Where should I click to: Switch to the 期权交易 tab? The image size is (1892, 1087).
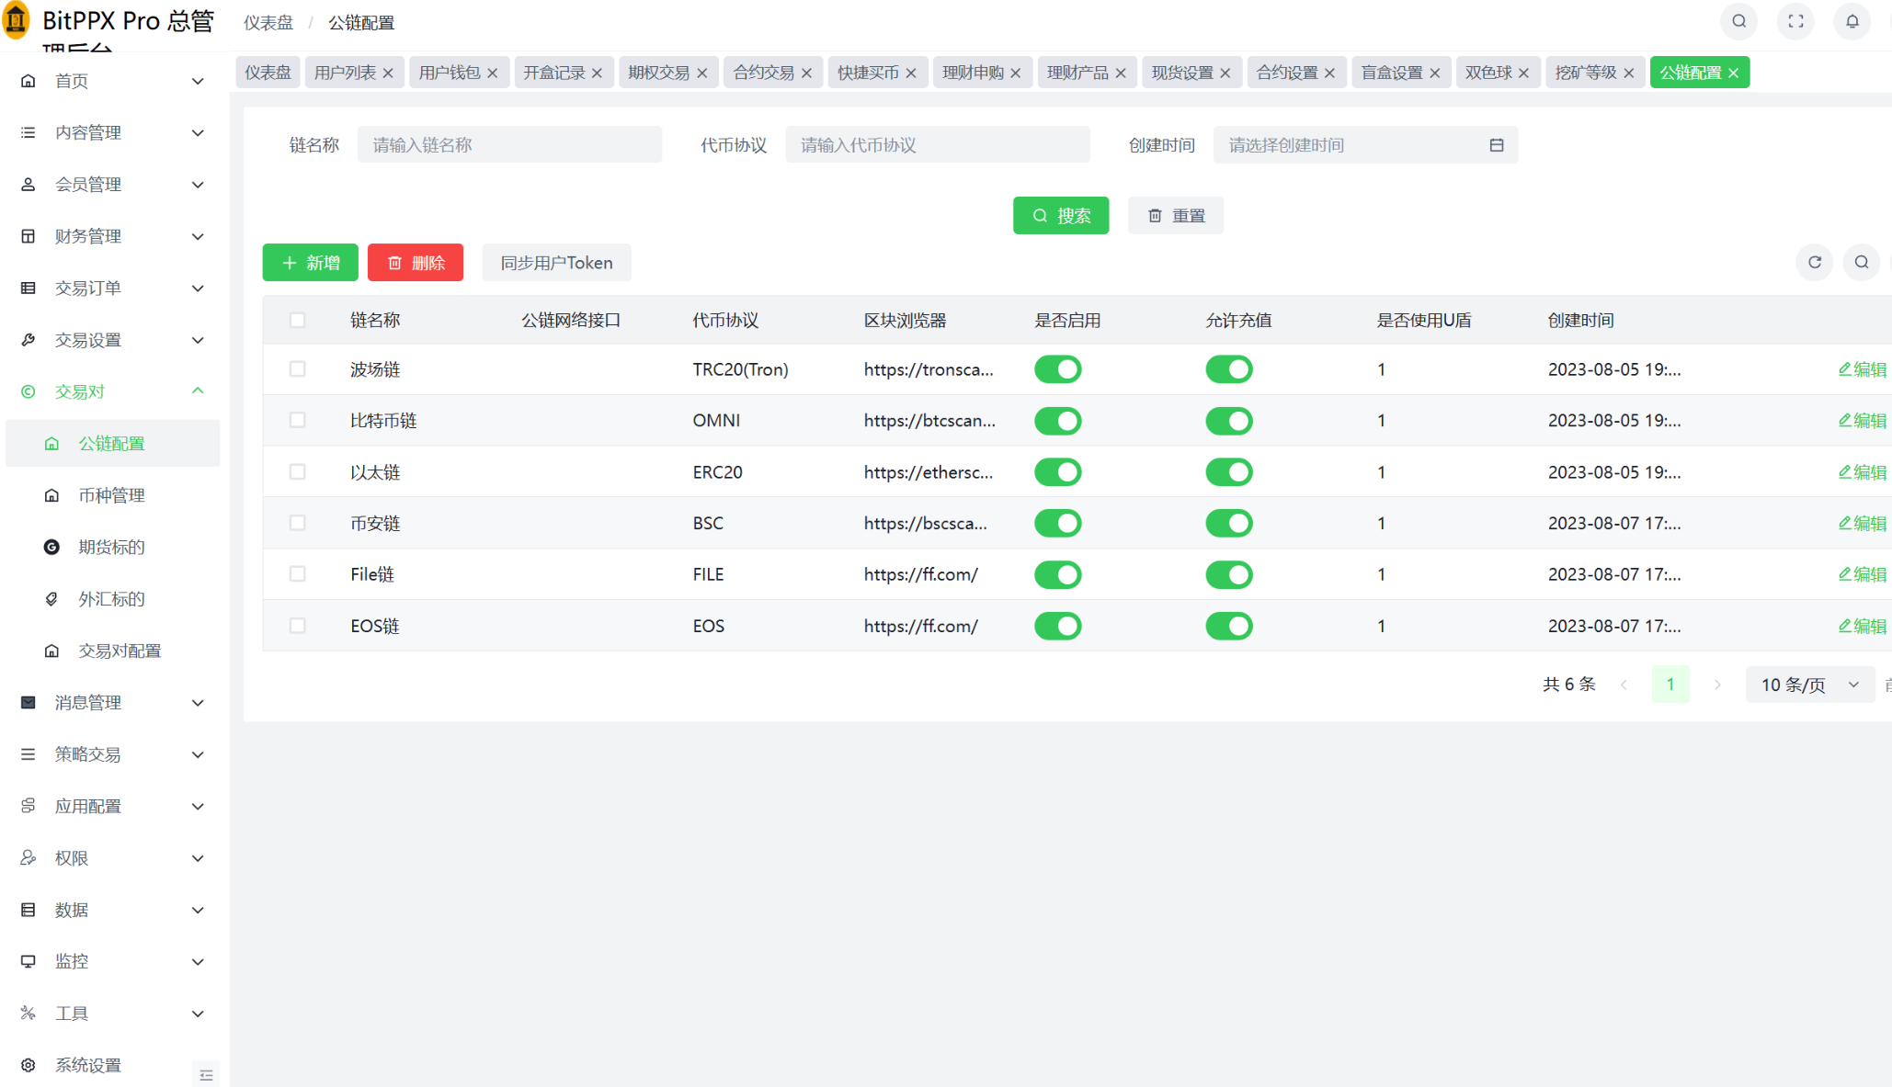tap(658, 73)
